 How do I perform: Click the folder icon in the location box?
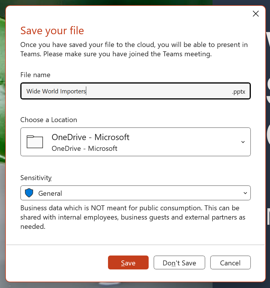coord(35,142)
